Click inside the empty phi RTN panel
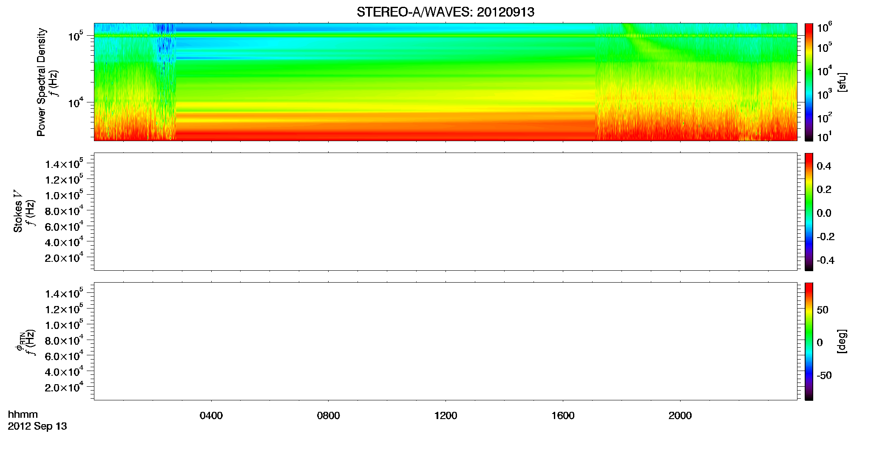 (x=445, y=341)
